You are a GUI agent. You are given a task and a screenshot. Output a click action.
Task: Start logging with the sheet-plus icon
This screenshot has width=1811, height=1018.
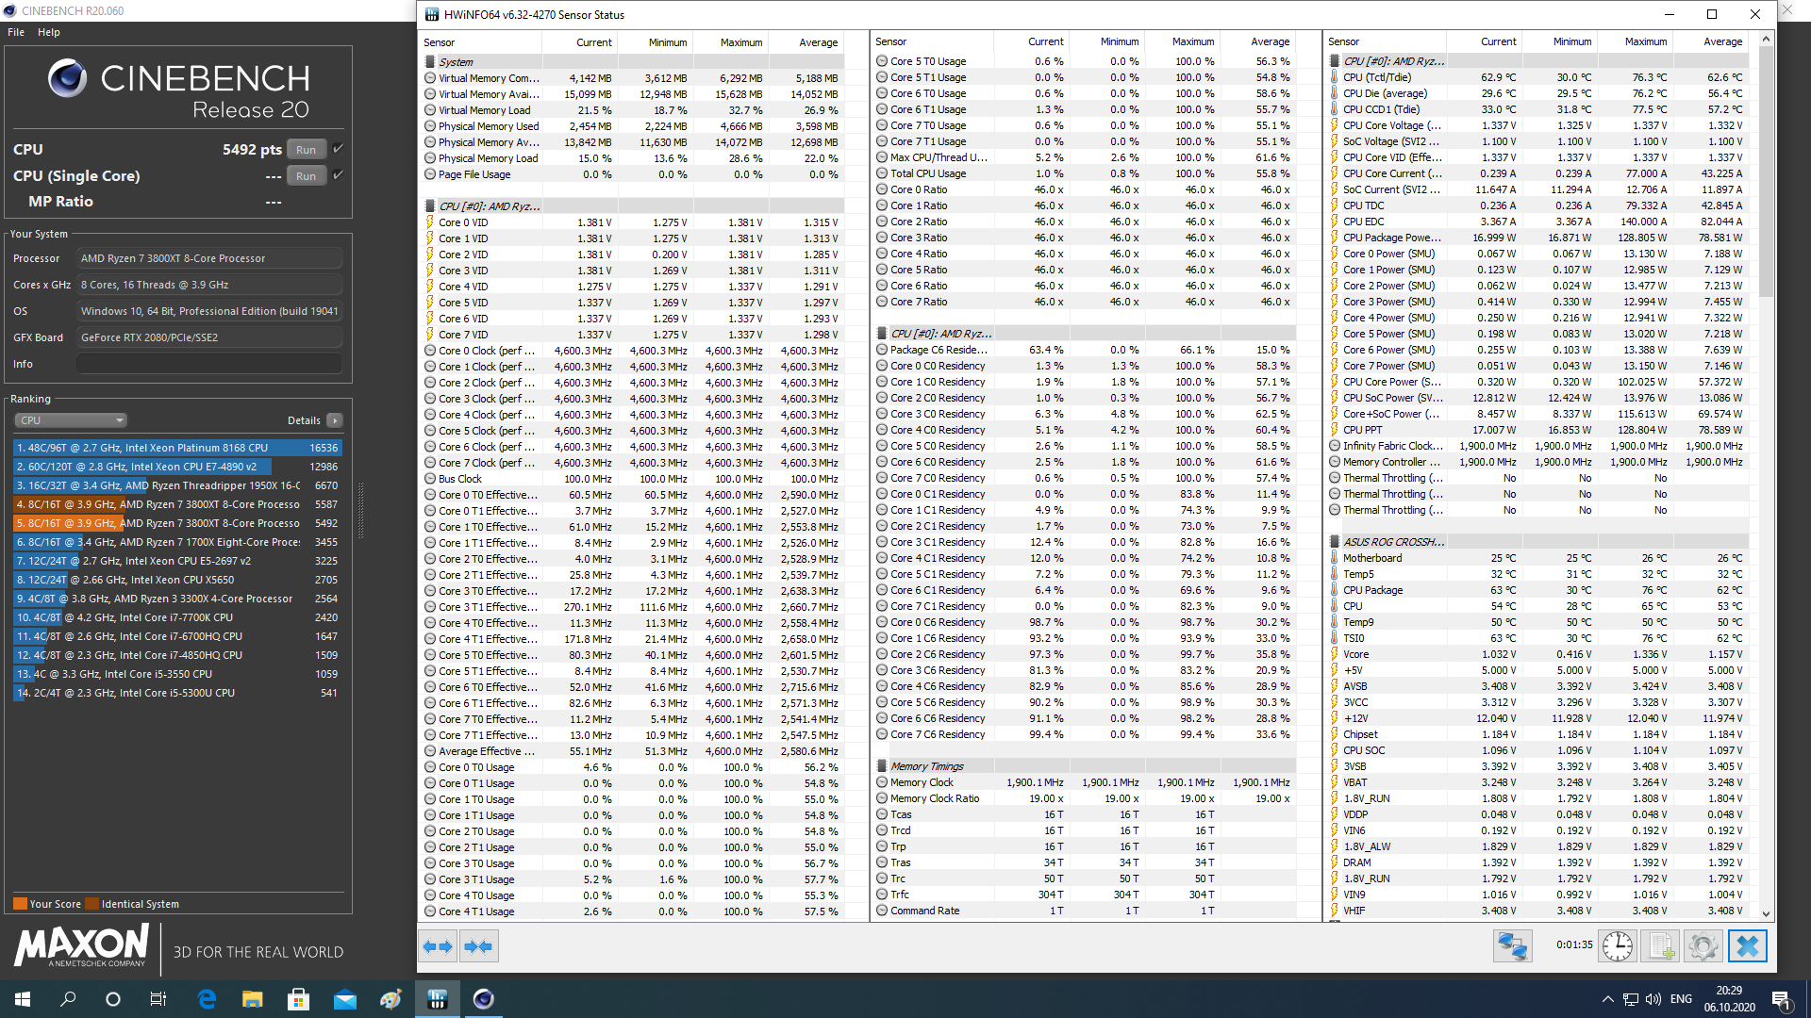tap(1660, 945)
